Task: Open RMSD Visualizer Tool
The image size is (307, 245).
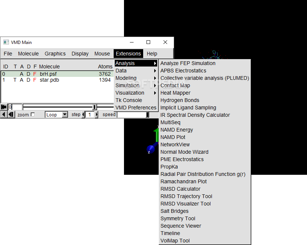Action: click(204, 204)
